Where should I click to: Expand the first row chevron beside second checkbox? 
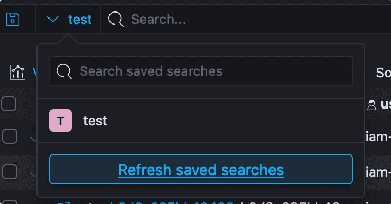point(33,139)
